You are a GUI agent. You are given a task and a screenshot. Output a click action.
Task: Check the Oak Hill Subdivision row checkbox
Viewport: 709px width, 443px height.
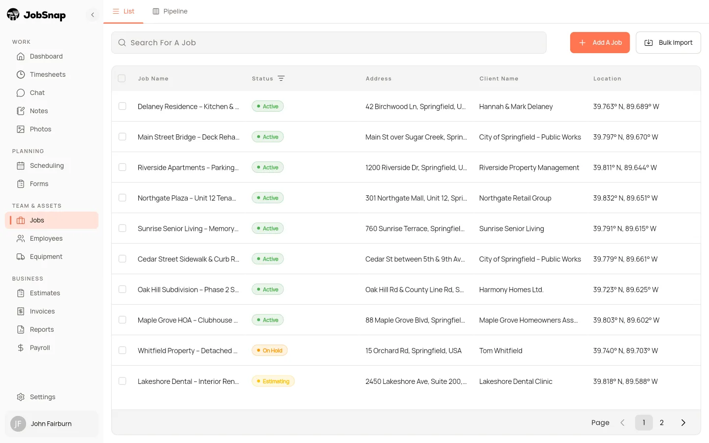click(x=123, y=289)
